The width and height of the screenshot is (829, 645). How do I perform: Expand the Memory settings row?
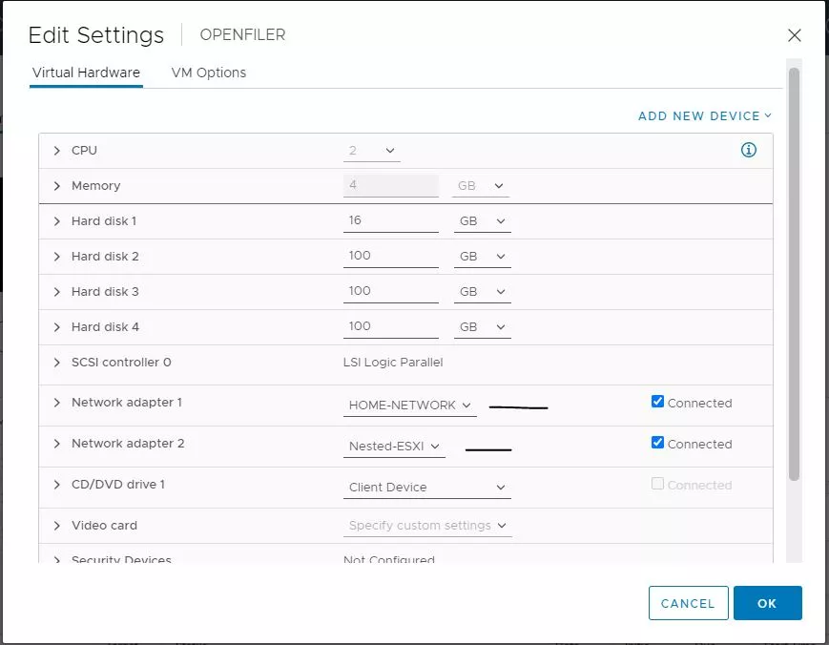coord(56,186)
